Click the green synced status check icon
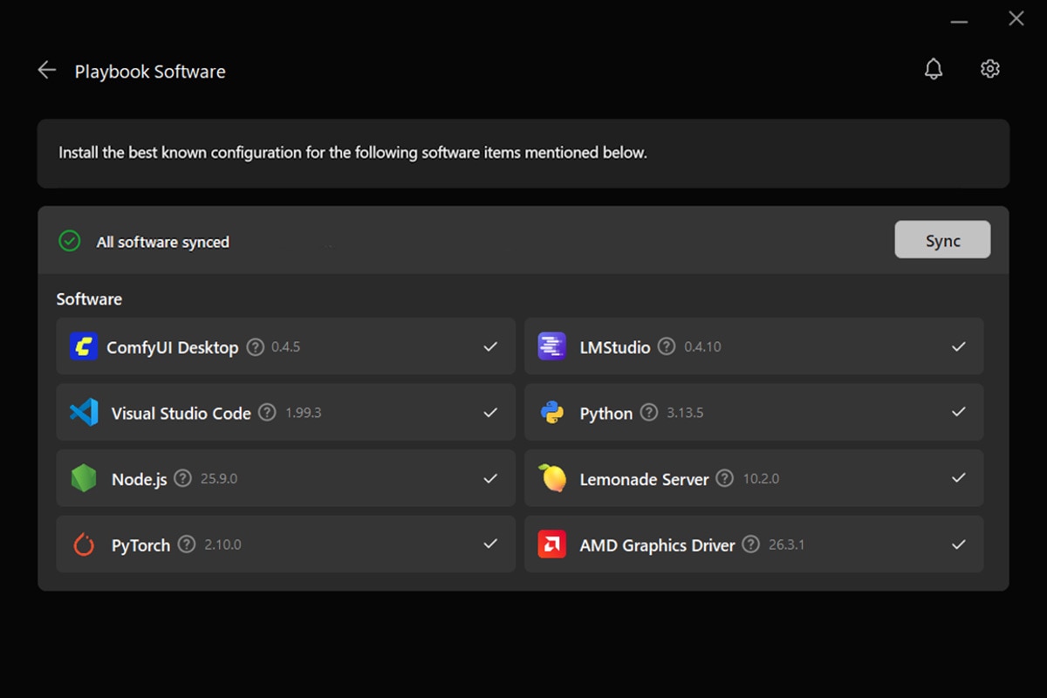The width and height of the screenshot is (1047, 698). [x=69, y=241]
